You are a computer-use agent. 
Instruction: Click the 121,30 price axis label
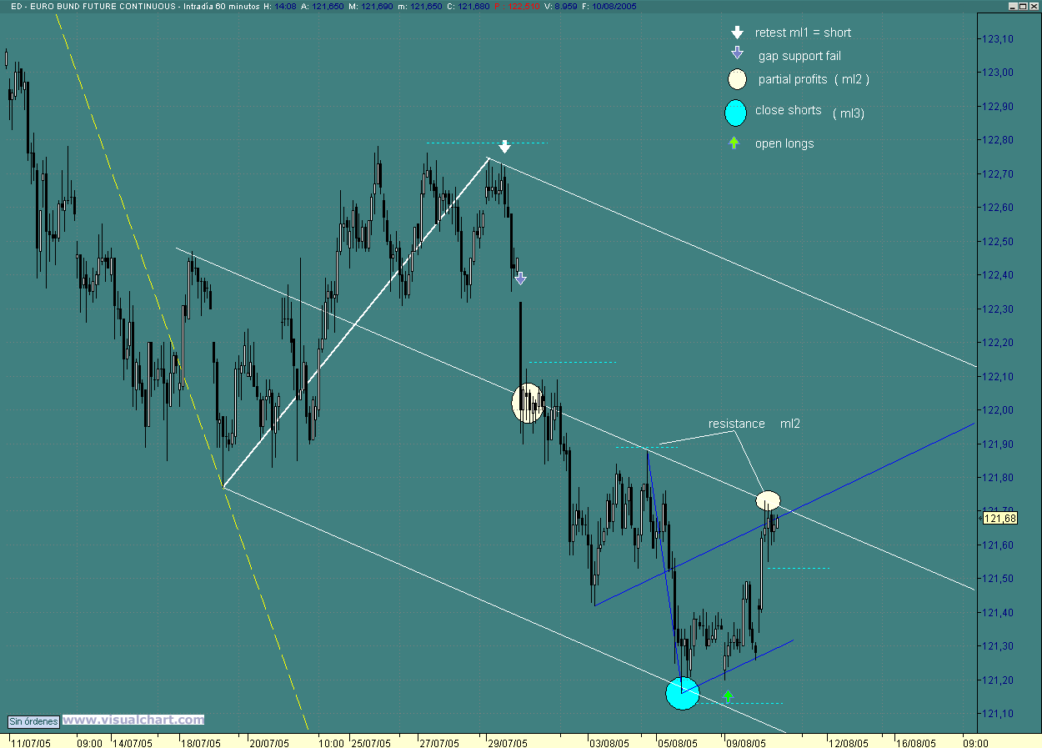(997, 646)
